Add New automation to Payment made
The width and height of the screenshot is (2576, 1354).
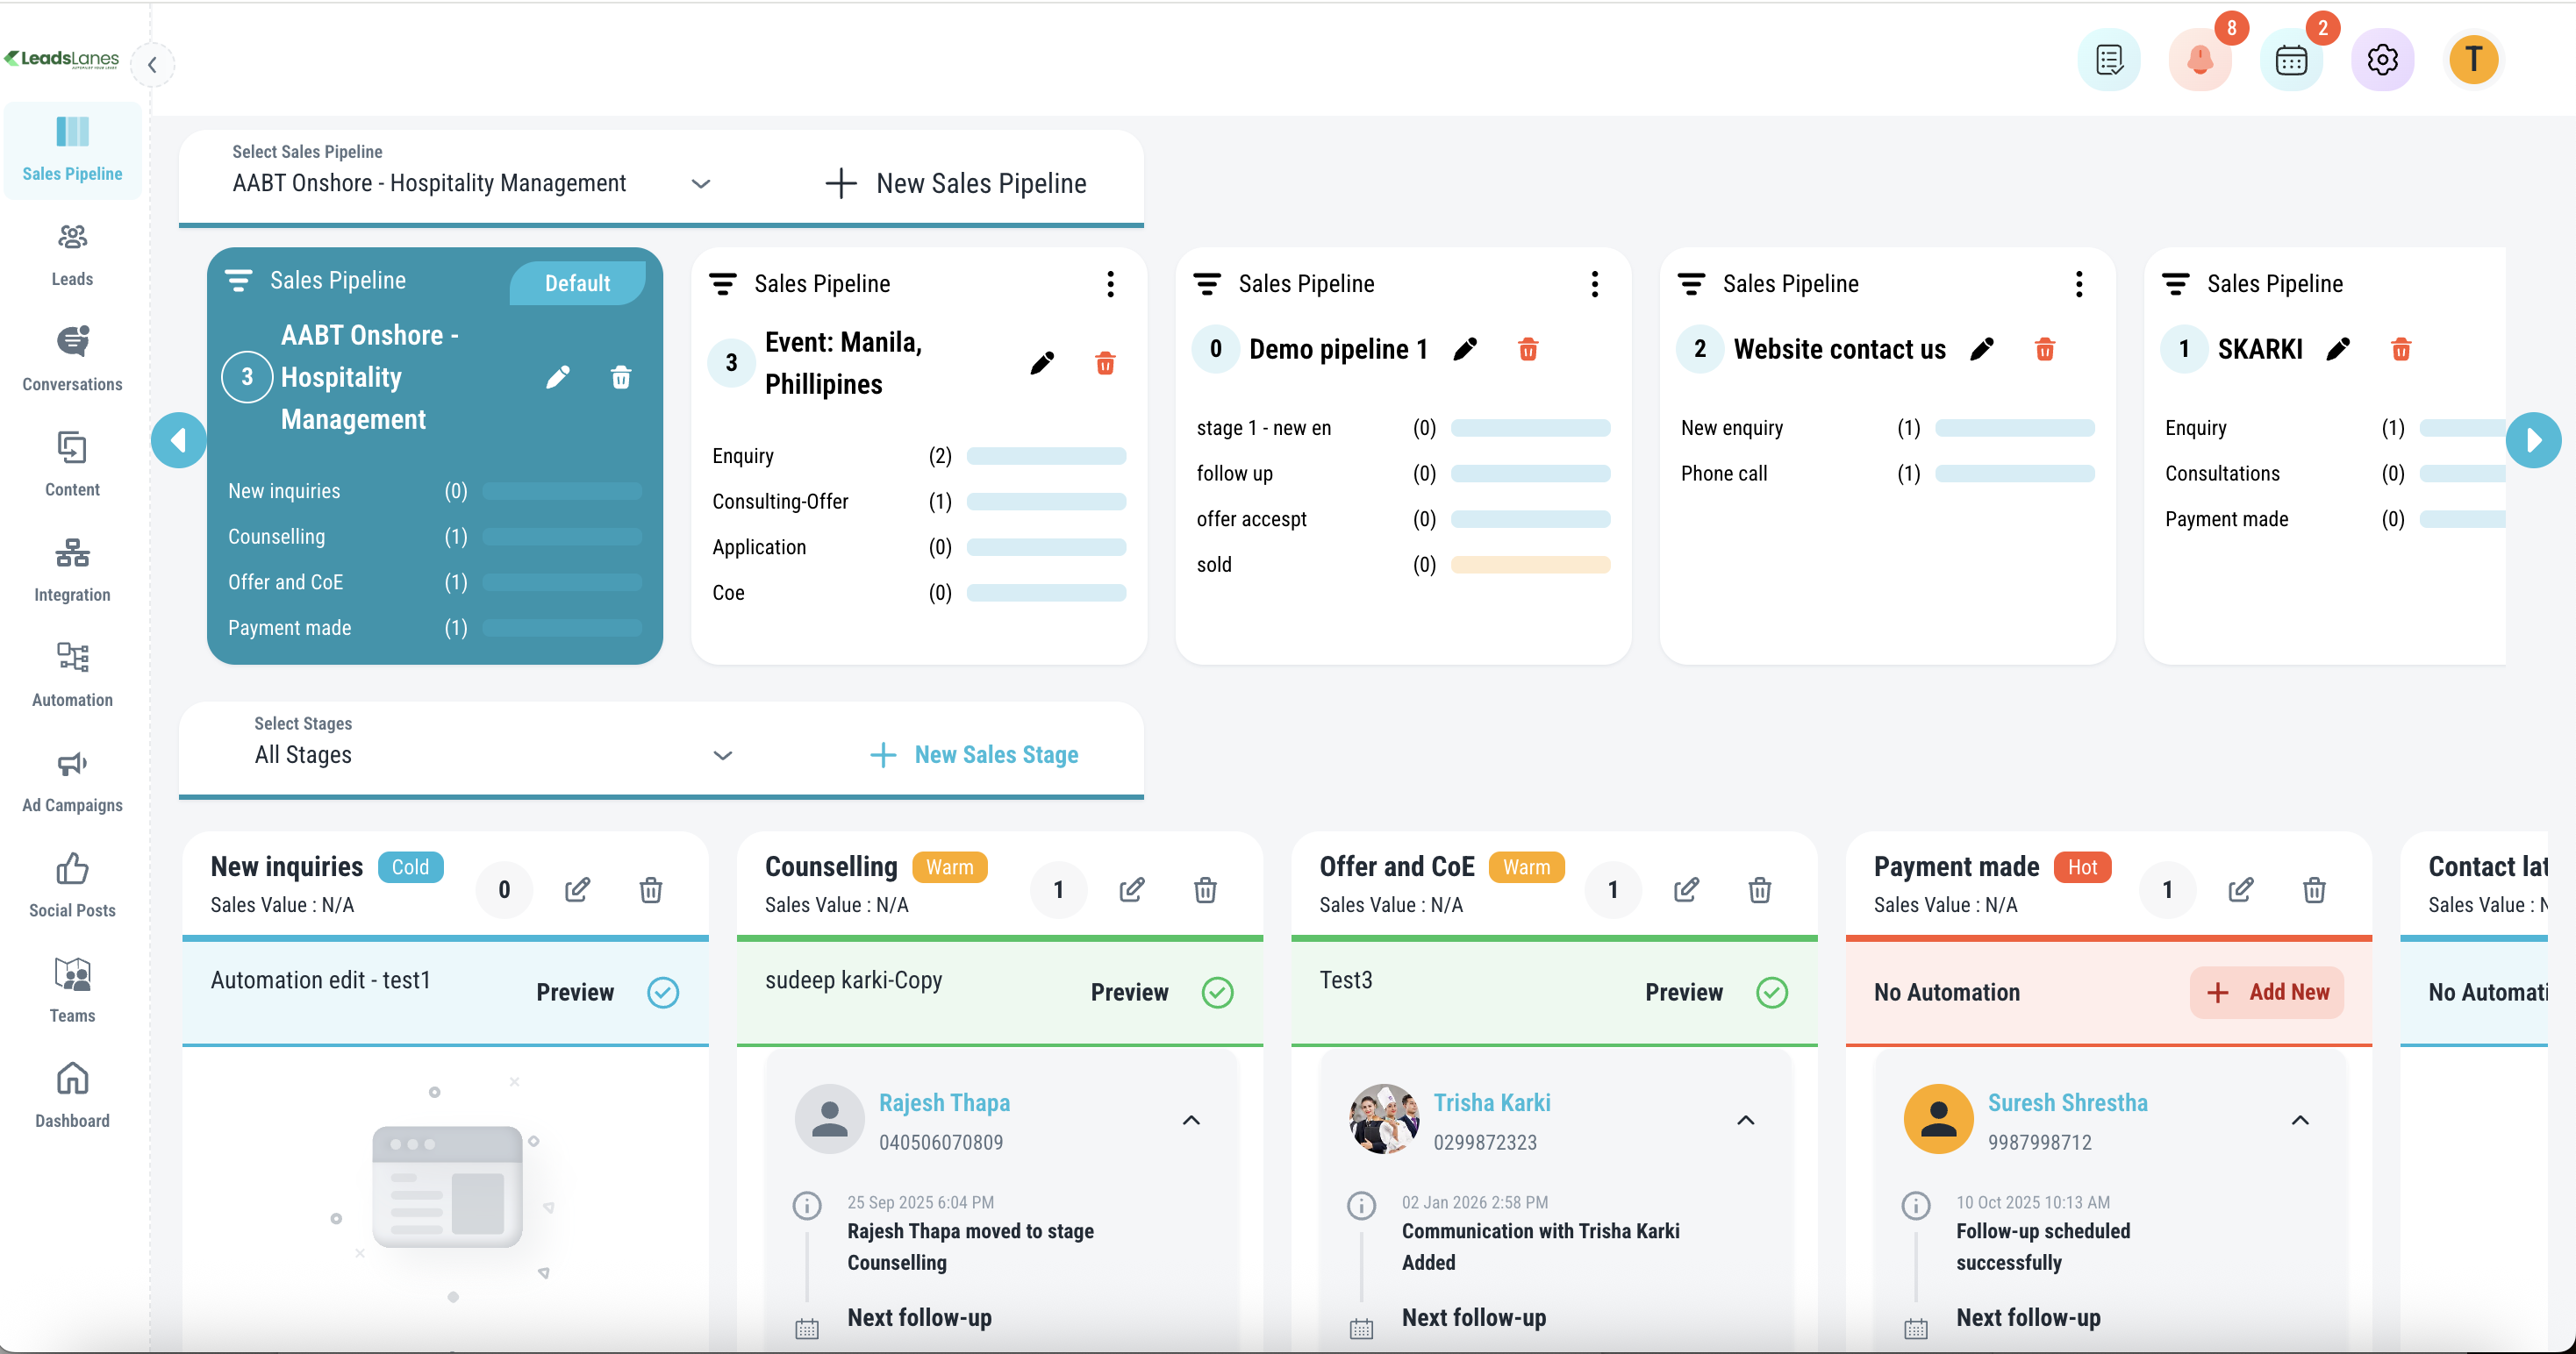coord(2266,993)
